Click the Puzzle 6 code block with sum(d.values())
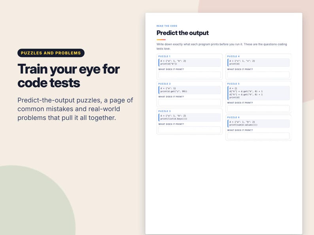This screenshot has height=235, width=314. (x=258, y=123)
